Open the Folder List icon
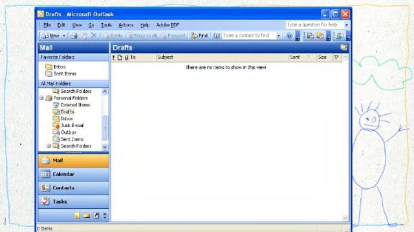The image size is (414, 232). point(87,215)
